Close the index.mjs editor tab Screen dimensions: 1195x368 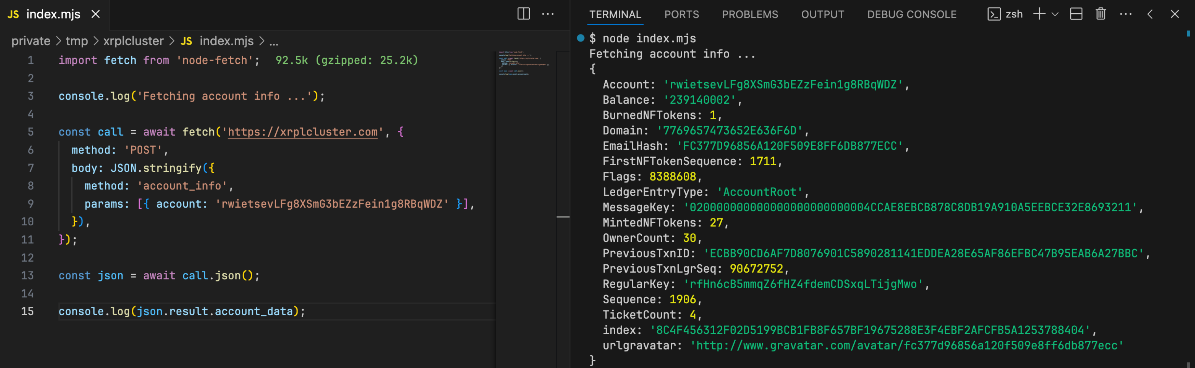coord(95,14)
